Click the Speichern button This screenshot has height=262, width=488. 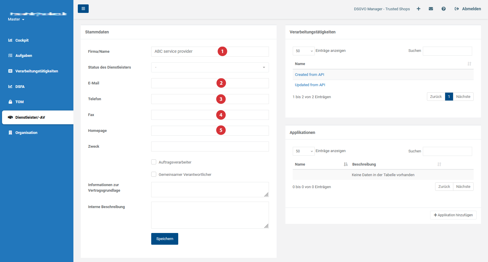coord(165,239)
